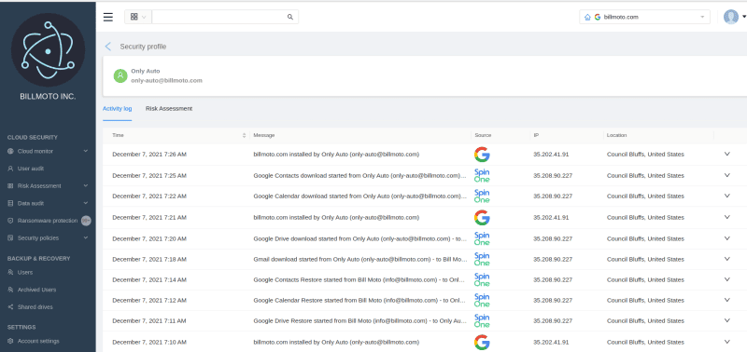Viewport: 747px width, 352px height.
Task: Expand the 7:26 AM log entry
Action: coord(727,154)
